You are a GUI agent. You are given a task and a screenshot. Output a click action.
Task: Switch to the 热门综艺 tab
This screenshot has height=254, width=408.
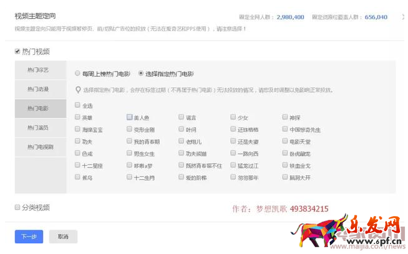coord(40,70)
